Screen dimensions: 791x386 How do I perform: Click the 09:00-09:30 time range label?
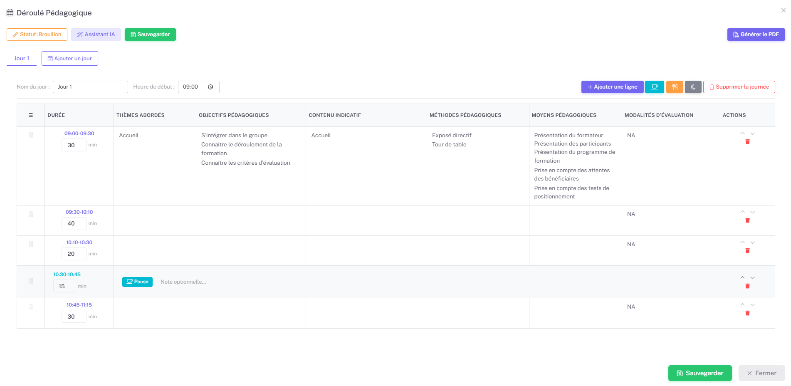pyautogui.click(x=79, y=133)
